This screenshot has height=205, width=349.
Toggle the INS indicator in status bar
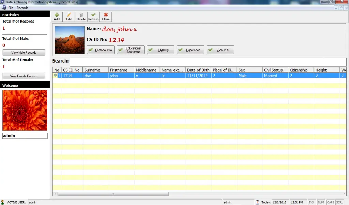312,202
